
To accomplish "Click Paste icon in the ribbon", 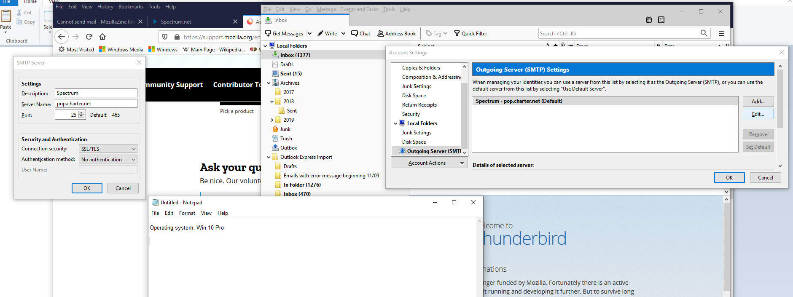I will 6,16.
